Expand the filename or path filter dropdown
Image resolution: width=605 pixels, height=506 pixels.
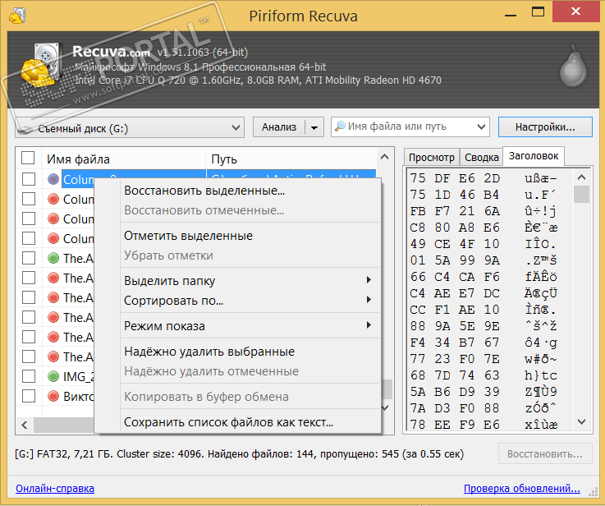pos(481,126)
